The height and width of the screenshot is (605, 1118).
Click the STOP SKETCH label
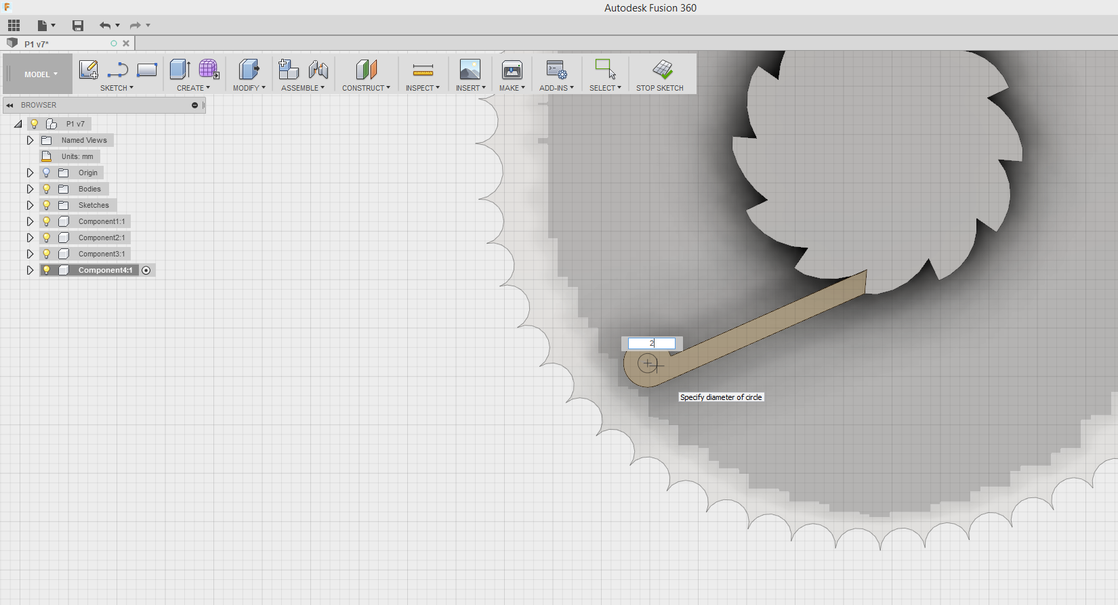pyautogui.click(x=660, y=88)
